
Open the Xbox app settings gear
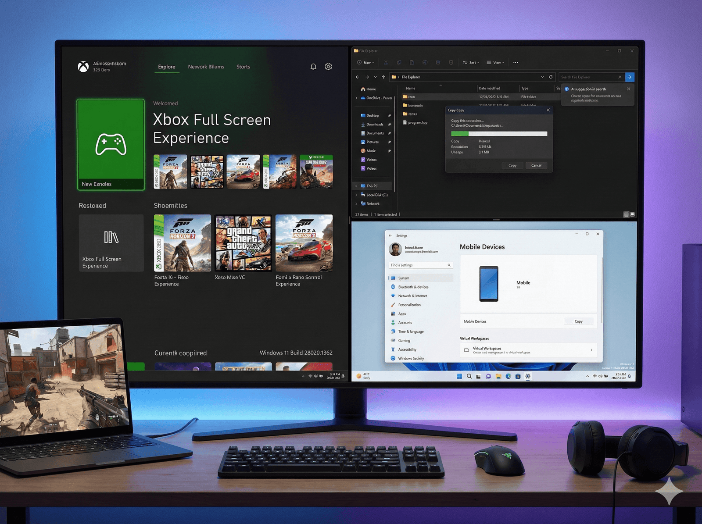tap(328, 67)
